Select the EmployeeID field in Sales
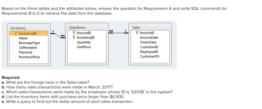The width and height of the screenshot is (262, 109). click(149, 52)
